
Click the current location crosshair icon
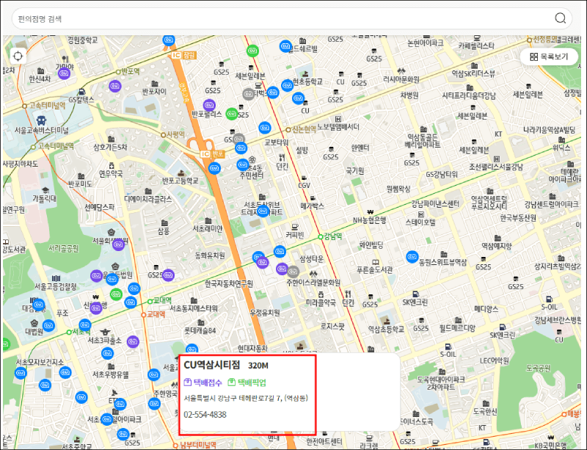pyautogui.click(x=18, y=57)
